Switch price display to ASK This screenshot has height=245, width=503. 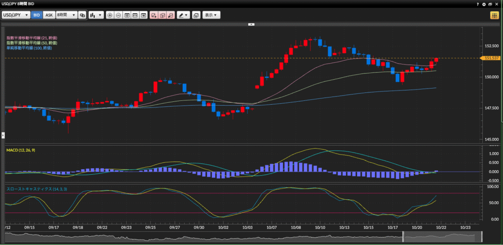point(49,15)
